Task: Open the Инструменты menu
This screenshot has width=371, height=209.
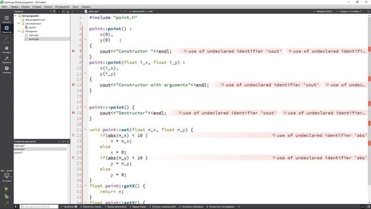Action: (x=62, y=6)
